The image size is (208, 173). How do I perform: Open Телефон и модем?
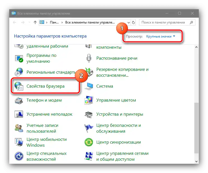(x=44, y=100)
